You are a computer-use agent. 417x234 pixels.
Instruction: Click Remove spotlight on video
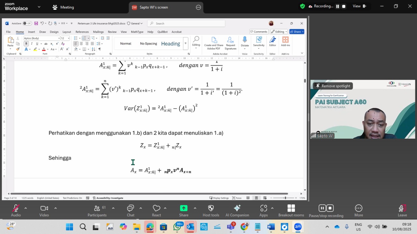pyautogui.click(x=333, y=86)
